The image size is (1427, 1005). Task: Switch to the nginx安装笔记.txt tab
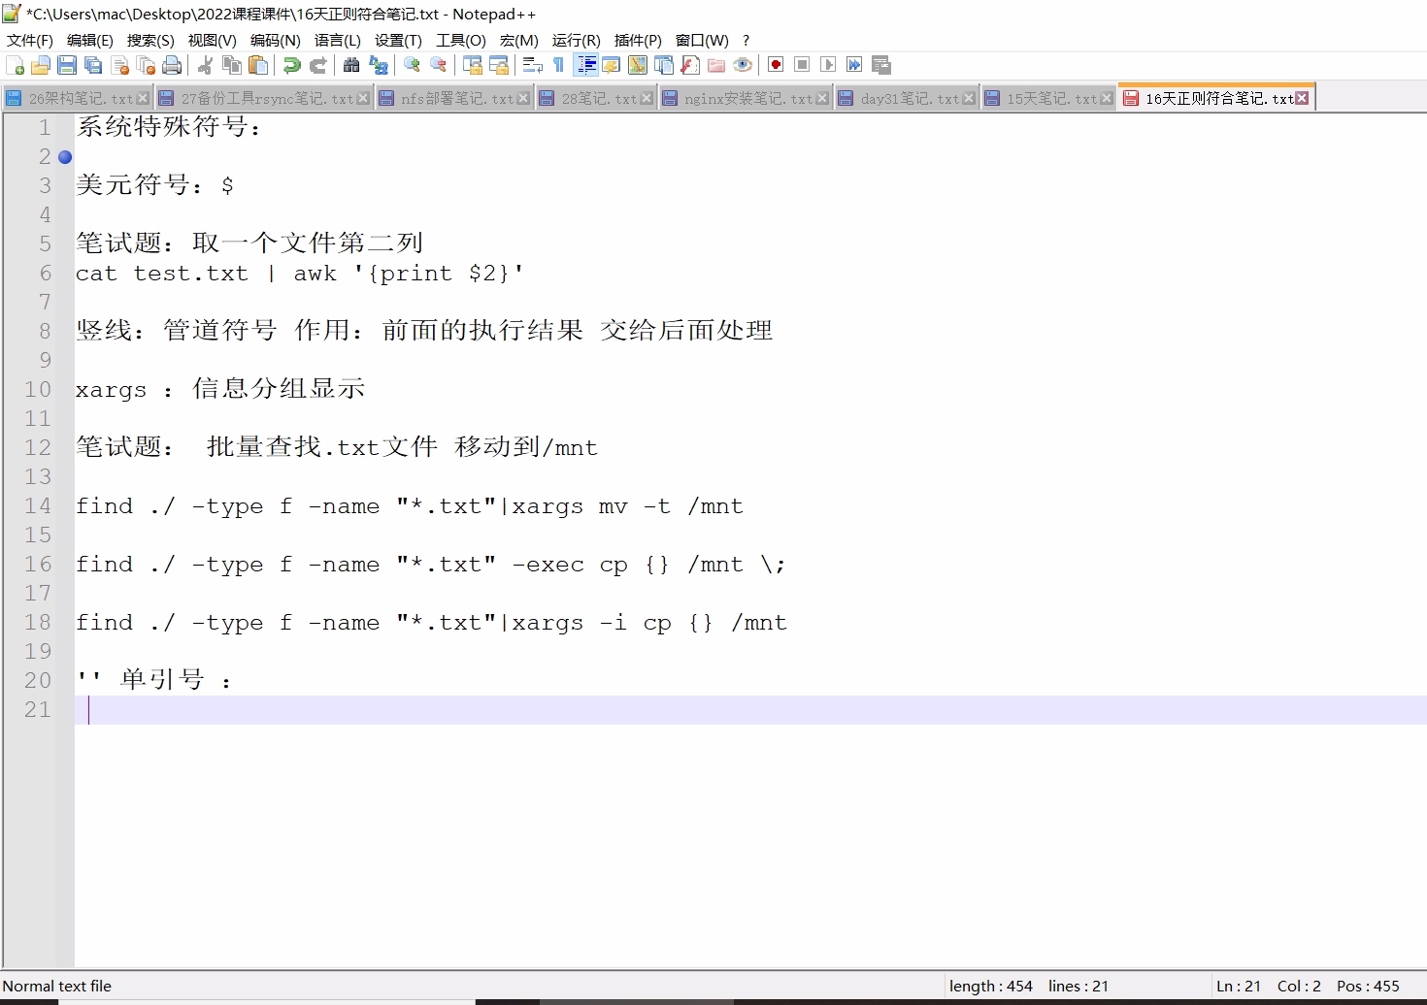coord(747,97)
